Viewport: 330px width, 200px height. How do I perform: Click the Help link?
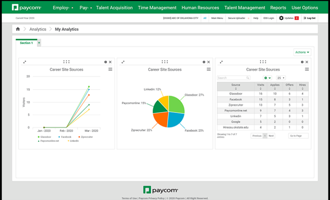point(256,18)
